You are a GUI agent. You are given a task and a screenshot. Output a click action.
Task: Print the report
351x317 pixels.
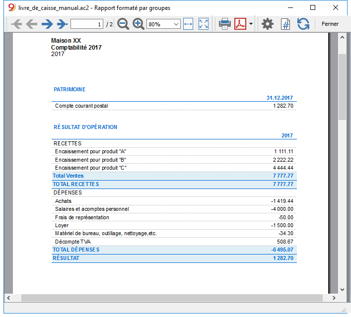click(225, 24)
